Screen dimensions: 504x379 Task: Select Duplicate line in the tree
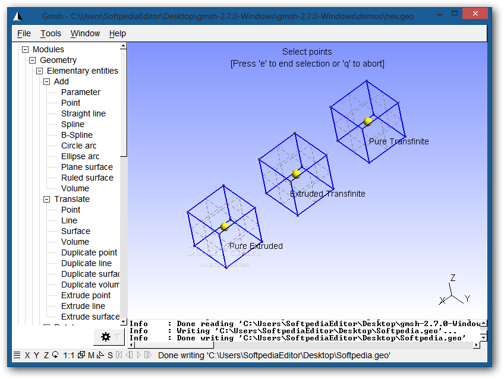tap(86, 263)
